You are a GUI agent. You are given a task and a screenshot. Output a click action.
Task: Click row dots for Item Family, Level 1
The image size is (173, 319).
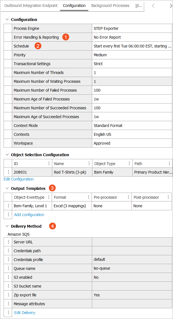[9, 206]
